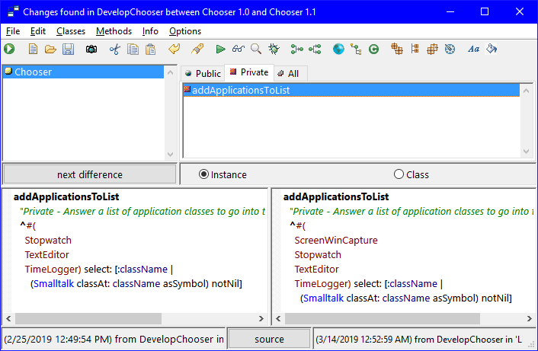Switch to the All methods tab
This screenshot has width=538, height=351.
(x=288, y=73)
